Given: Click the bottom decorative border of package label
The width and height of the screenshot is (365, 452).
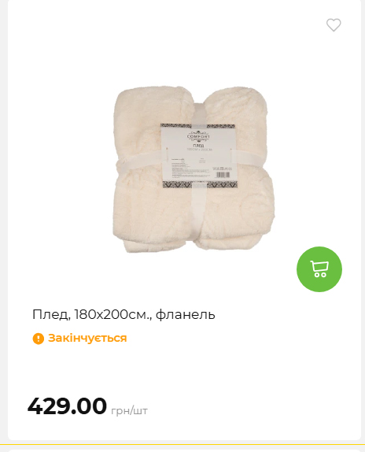Looking at the screenshot, I should 200,185.
